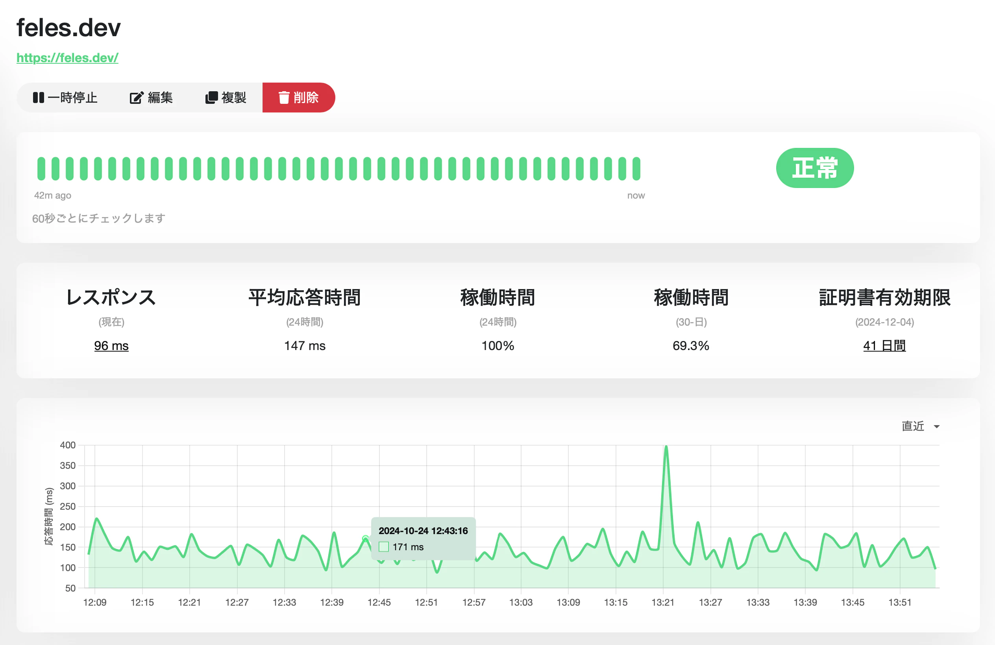This screenshot has height=645, width=995.
Task: Click the 平均応答時間 stat heading
Action: 305,297
